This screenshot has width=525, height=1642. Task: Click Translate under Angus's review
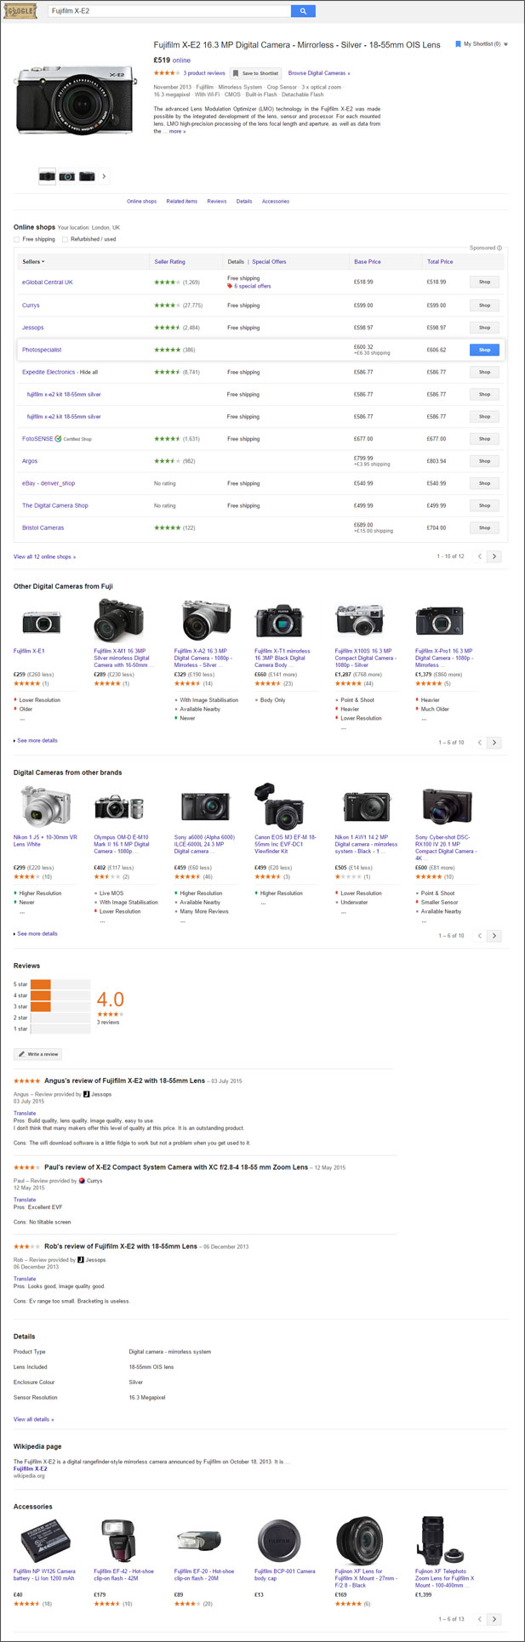click(x=25, y=1113)
